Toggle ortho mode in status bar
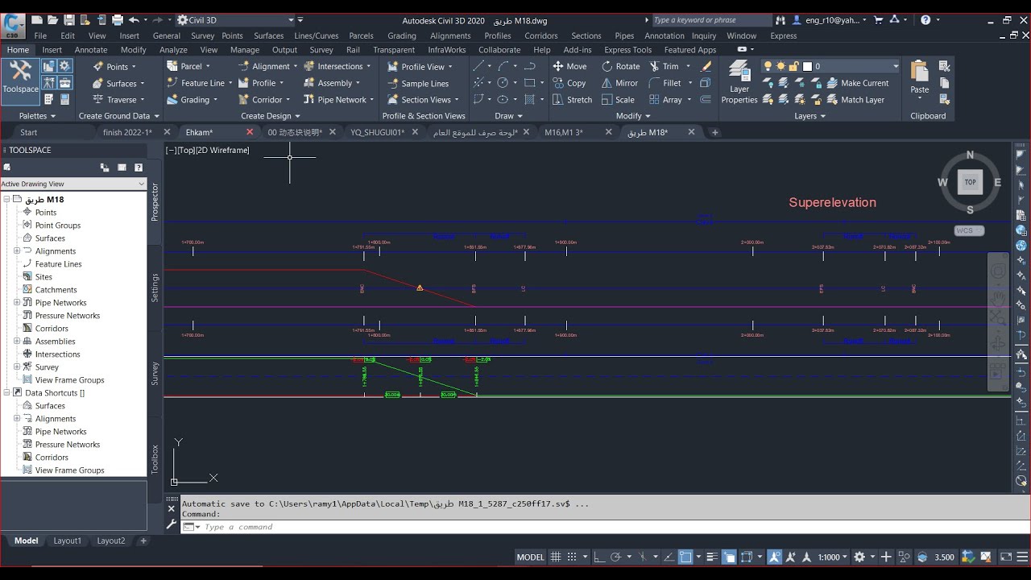 [x=598, y=557]
